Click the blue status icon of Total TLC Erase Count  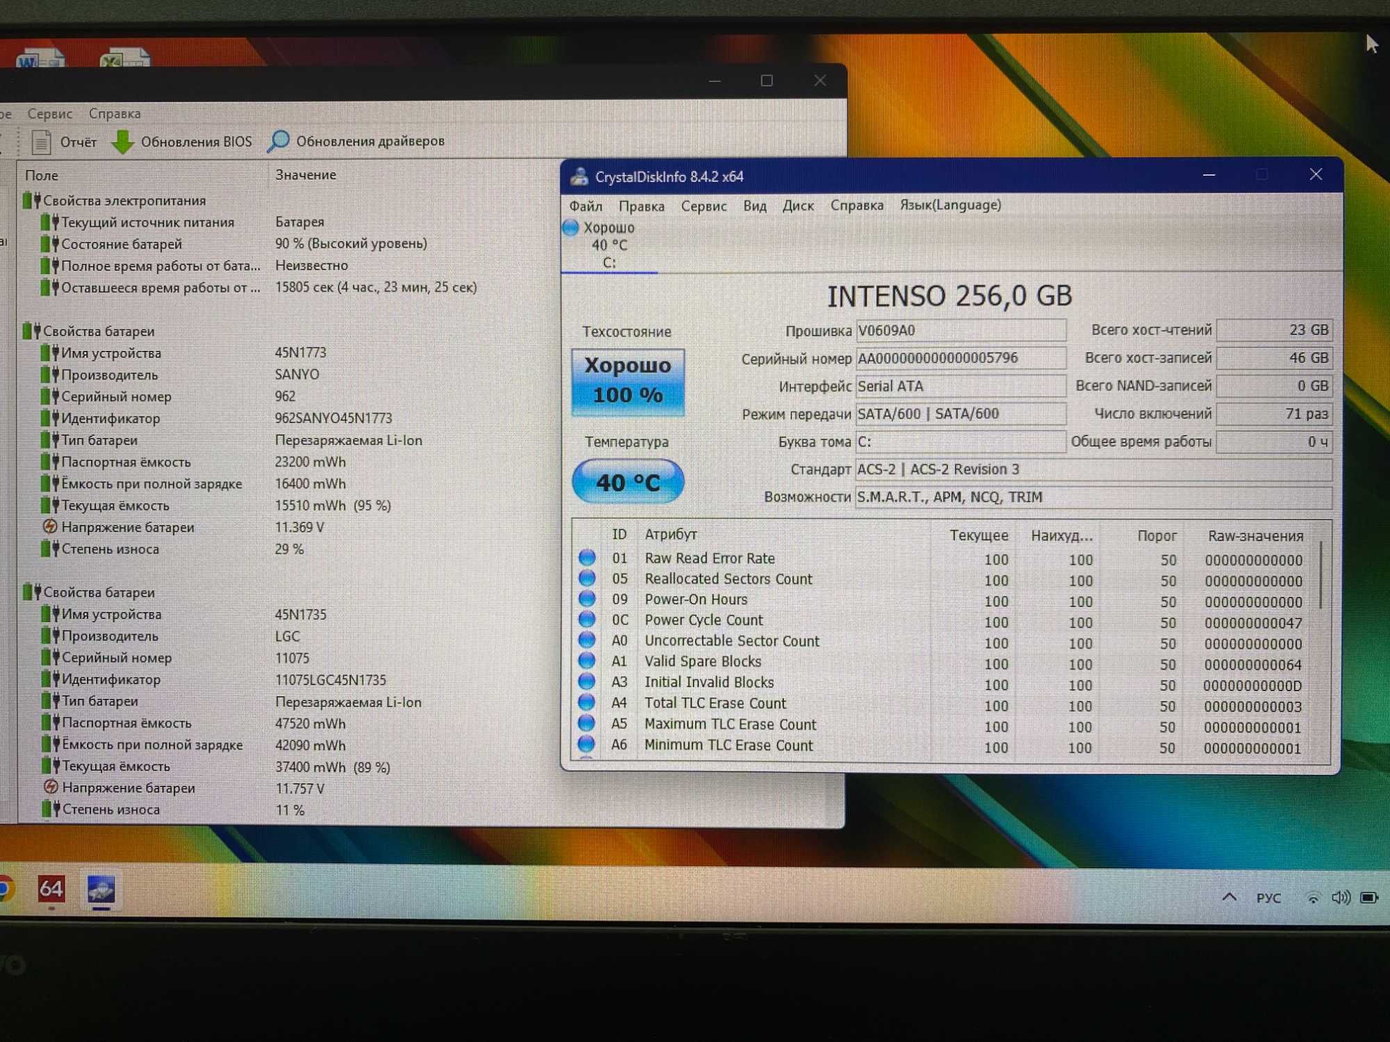pos(587,702)
